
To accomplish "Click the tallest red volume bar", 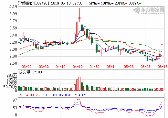I will 79,84.
